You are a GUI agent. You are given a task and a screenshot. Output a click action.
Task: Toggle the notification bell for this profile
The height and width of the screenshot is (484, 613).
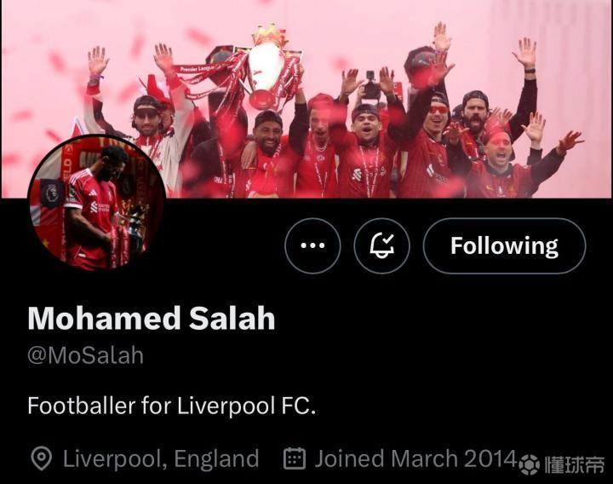tap(382, 245)
